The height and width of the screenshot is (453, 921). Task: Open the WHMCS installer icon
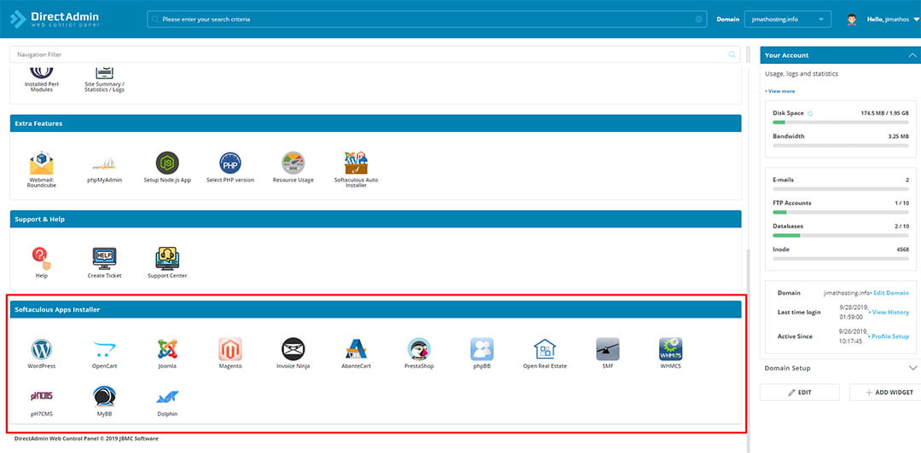670,350
